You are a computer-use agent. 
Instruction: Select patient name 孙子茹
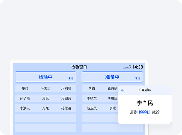click(x=25, y=98)
